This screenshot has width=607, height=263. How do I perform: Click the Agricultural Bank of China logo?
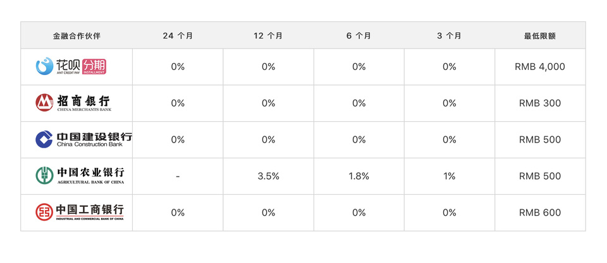click(x=80, y=175)
